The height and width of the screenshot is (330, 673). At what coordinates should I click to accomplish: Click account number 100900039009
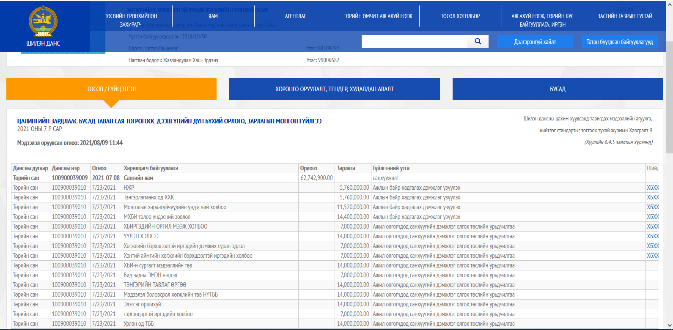click(x=70, y=178)
